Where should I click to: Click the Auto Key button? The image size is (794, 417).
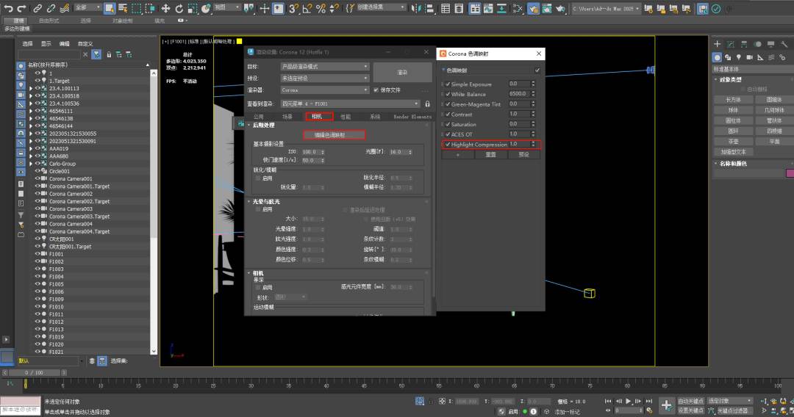click(690, 401)
